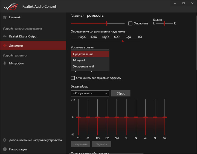Minimize the Realtek Audio Control window

point(175,3)
